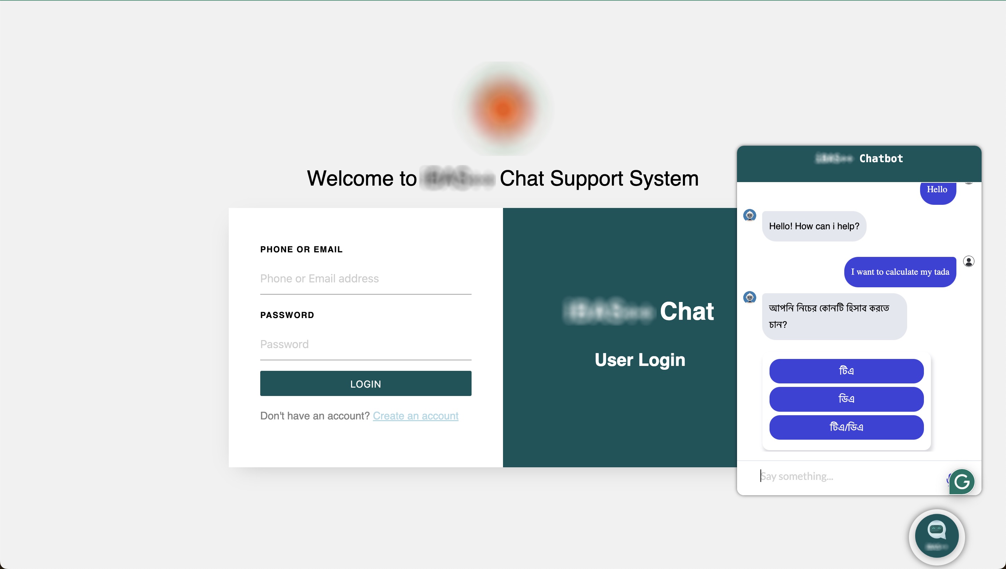Focus the Phone or Email address field

pos(365,279)
